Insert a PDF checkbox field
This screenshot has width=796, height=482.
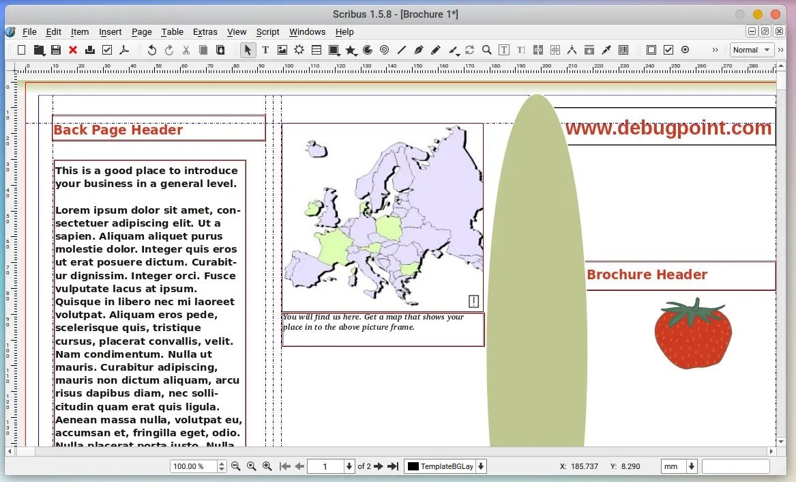(668, 50)
